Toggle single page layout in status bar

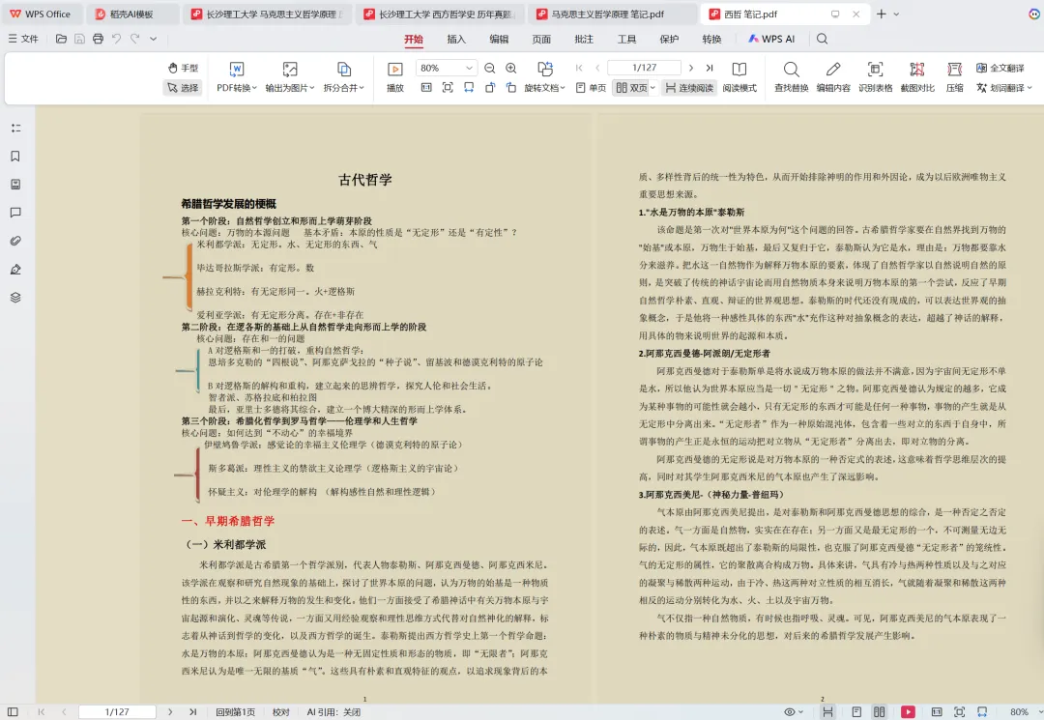(856, 712)
